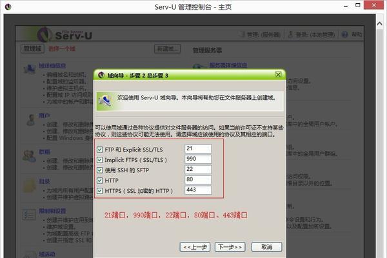Go back with the <<上一步 button

195,247
